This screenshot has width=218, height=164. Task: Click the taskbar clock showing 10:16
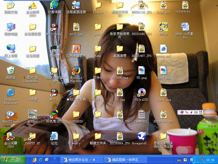coord(211,160)
